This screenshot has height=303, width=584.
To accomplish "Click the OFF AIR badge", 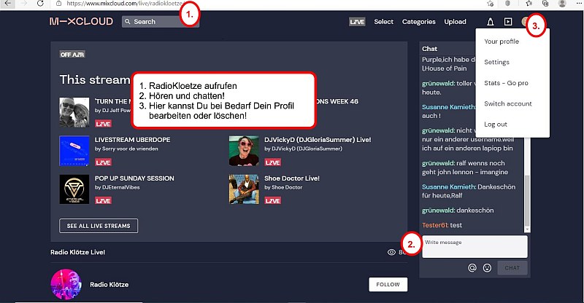I will pyautogui.click(x=72, y=55).
